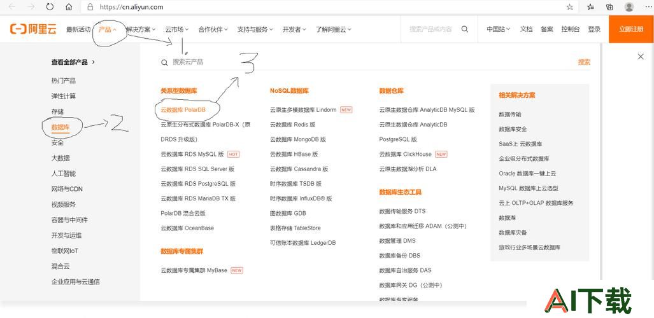Screen dimensions: 654x318
Task: Click the header search magnifier icon
Action: [x=465, y=29]
